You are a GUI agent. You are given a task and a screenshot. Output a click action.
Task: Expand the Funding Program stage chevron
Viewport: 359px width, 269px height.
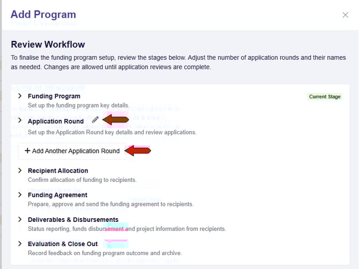(x=20, y=96)
